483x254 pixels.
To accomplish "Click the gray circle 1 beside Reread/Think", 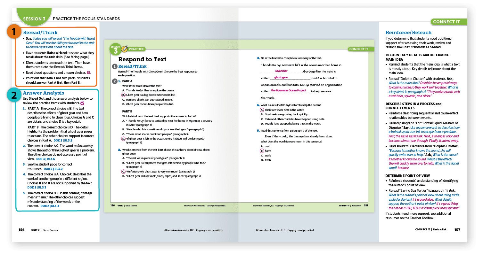I will [x=114, y=66].
